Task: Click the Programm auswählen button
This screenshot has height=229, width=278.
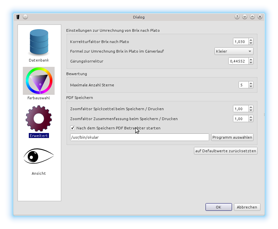Action: [232, 137]
